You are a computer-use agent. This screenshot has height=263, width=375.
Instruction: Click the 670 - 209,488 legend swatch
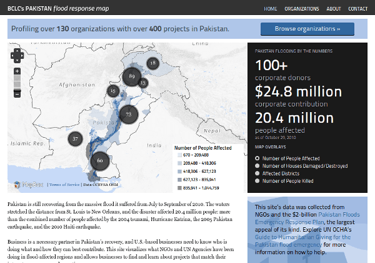coord(179,155)
